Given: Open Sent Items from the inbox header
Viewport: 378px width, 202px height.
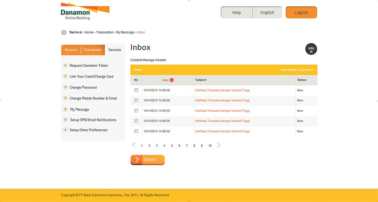Looking at the screenshot, I should click(x=288, y=70).
